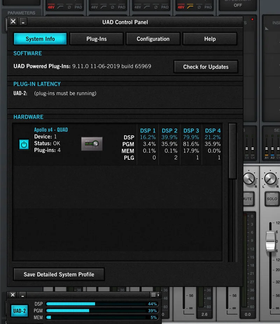The image size is (280, 324).
Task: Toggle low cut filter icon on first preamp channel
Action: [60, 7]
